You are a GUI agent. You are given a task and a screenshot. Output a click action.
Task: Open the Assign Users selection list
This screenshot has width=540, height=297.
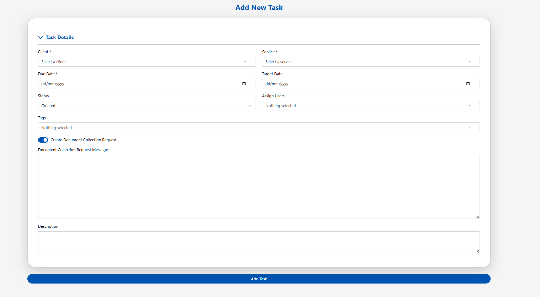[366, 105]
